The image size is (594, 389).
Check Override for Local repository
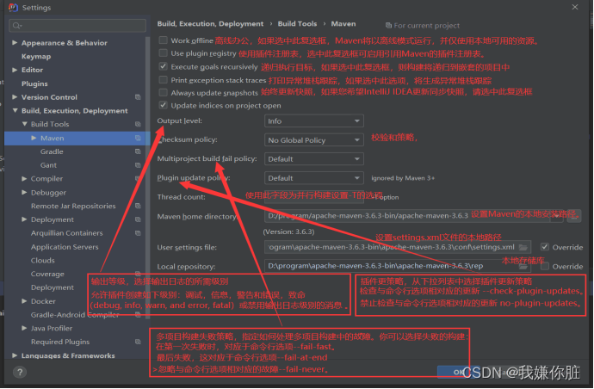545,266
